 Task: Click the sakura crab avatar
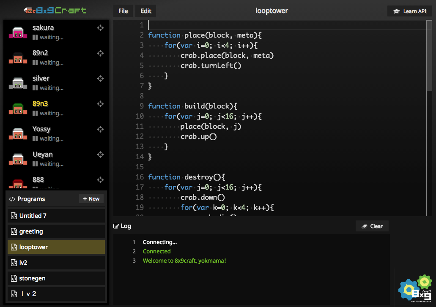click(x=18, y=33)
